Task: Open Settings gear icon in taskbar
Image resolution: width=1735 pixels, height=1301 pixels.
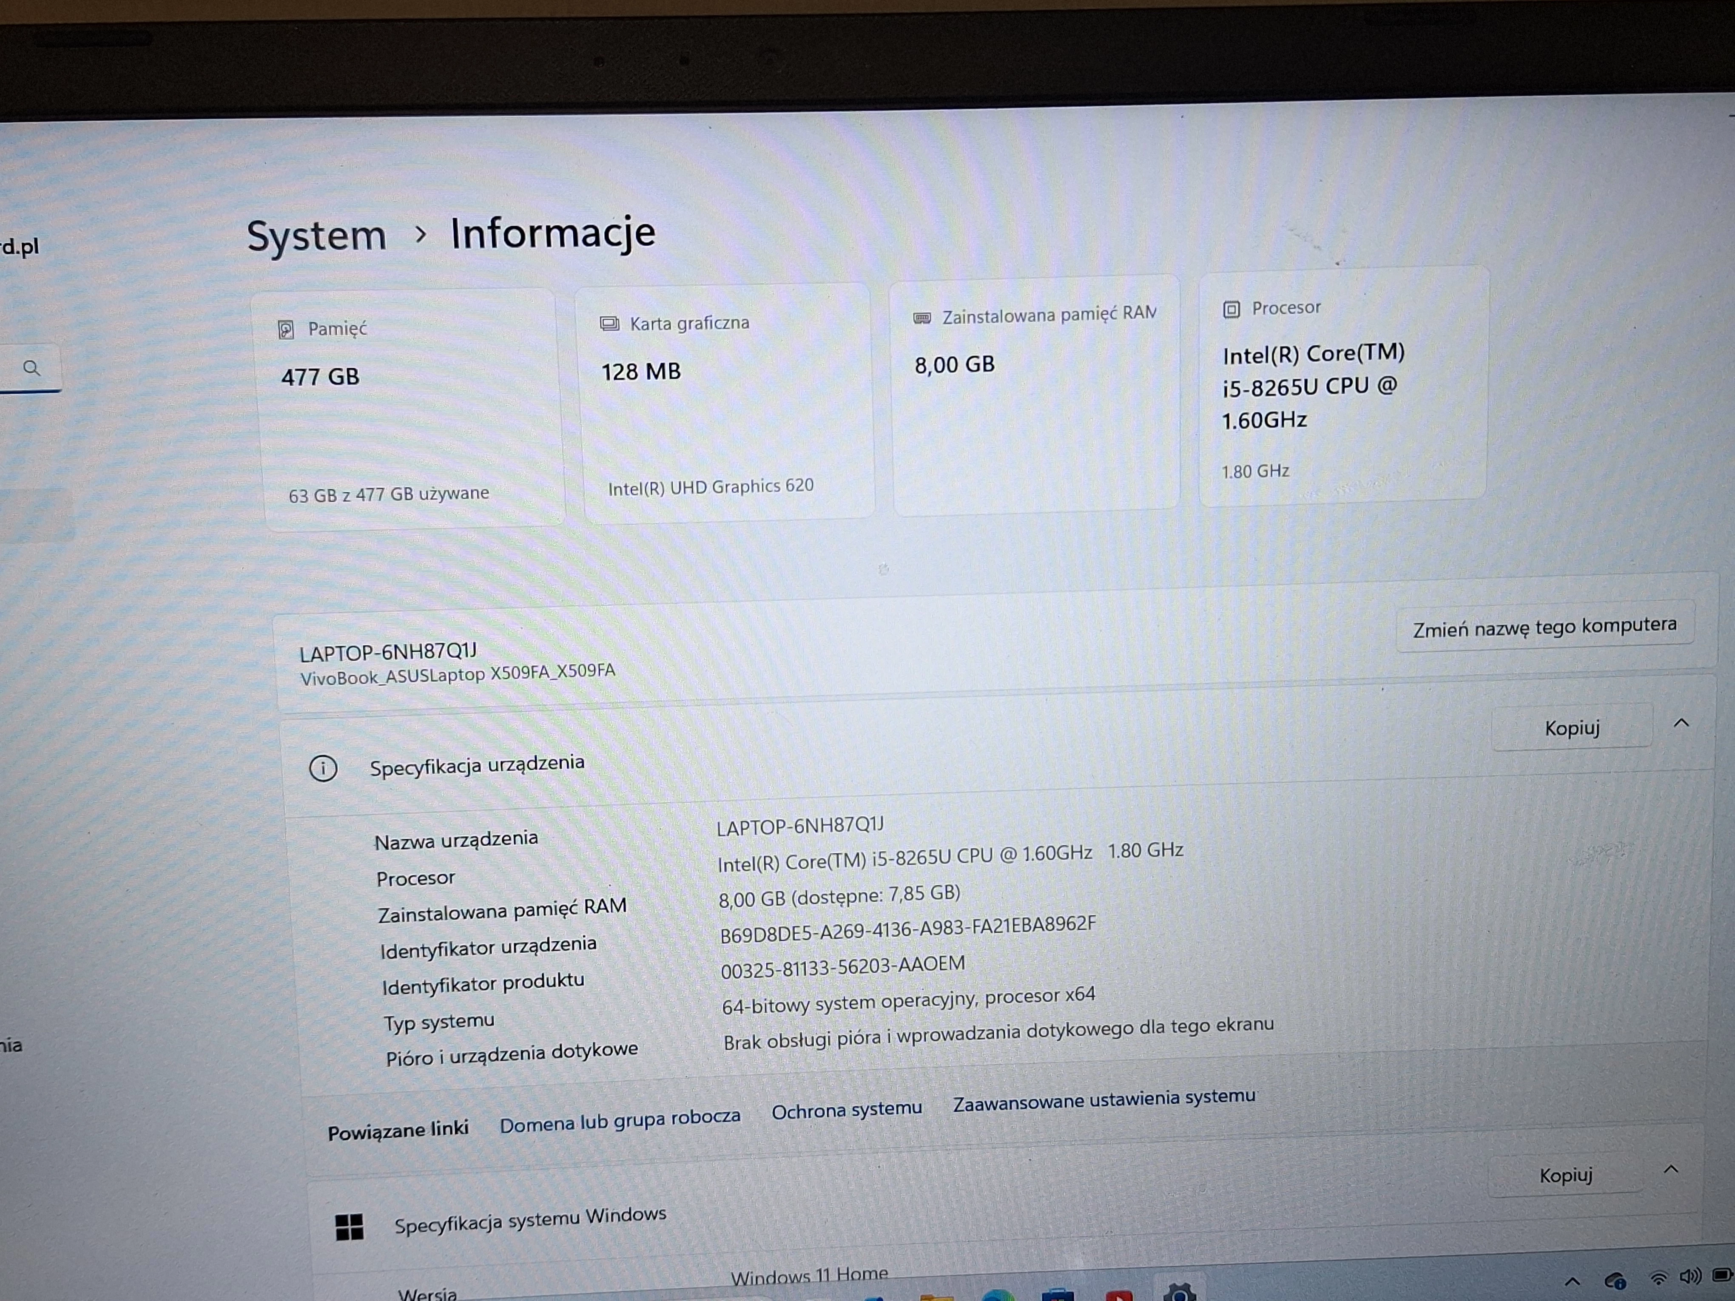Action: pyautogui.click(x=1180, y=1292)
